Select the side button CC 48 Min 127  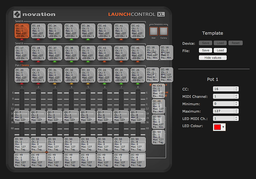click(x=166, y=74)
